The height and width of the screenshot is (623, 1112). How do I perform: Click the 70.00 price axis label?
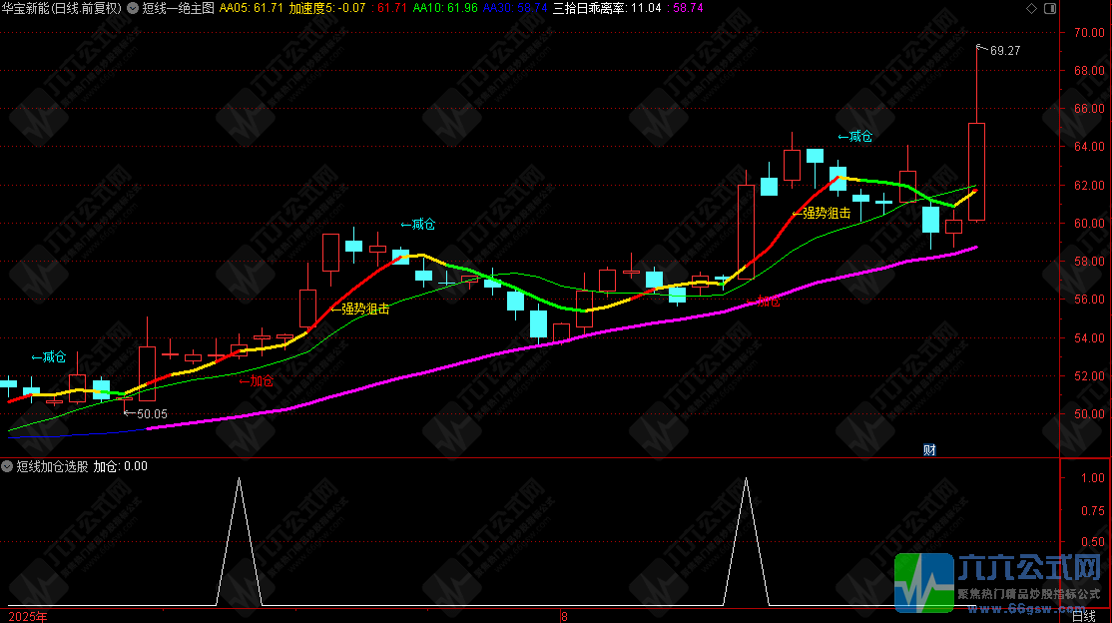point(1089,33)
